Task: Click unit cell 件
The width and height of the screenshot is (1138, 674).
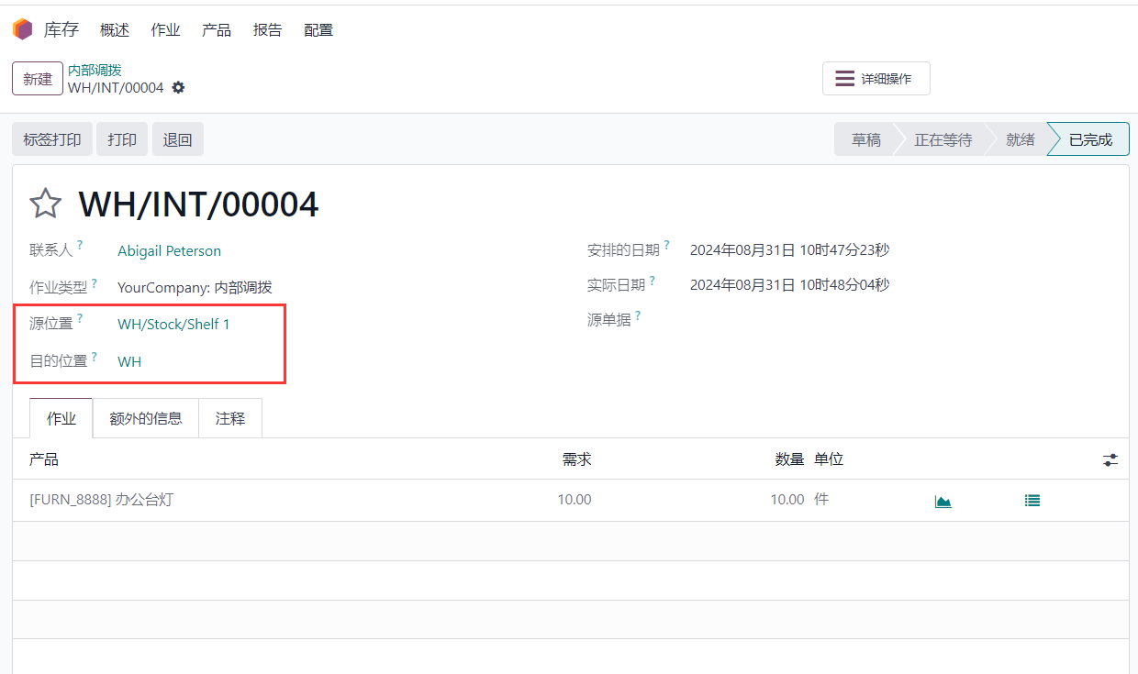Action: point(821,500)
